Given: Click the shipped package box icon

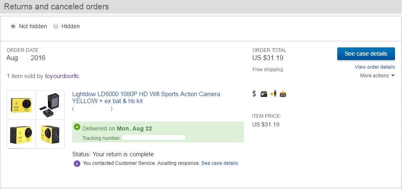Looking at the screenshot, I should coord(264,94).
